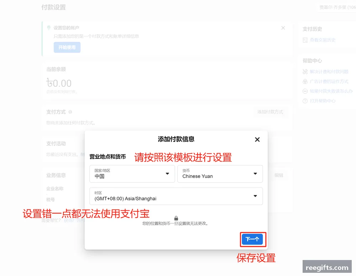Click the location pin icon beside 设置您的帐户
The image size is (356, 276).
tap(48, 28)
